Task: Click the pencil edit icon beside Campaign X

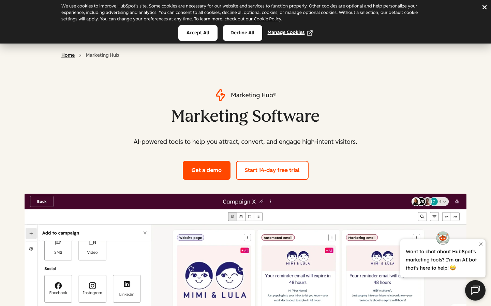Action: click(x=262, y=202)
